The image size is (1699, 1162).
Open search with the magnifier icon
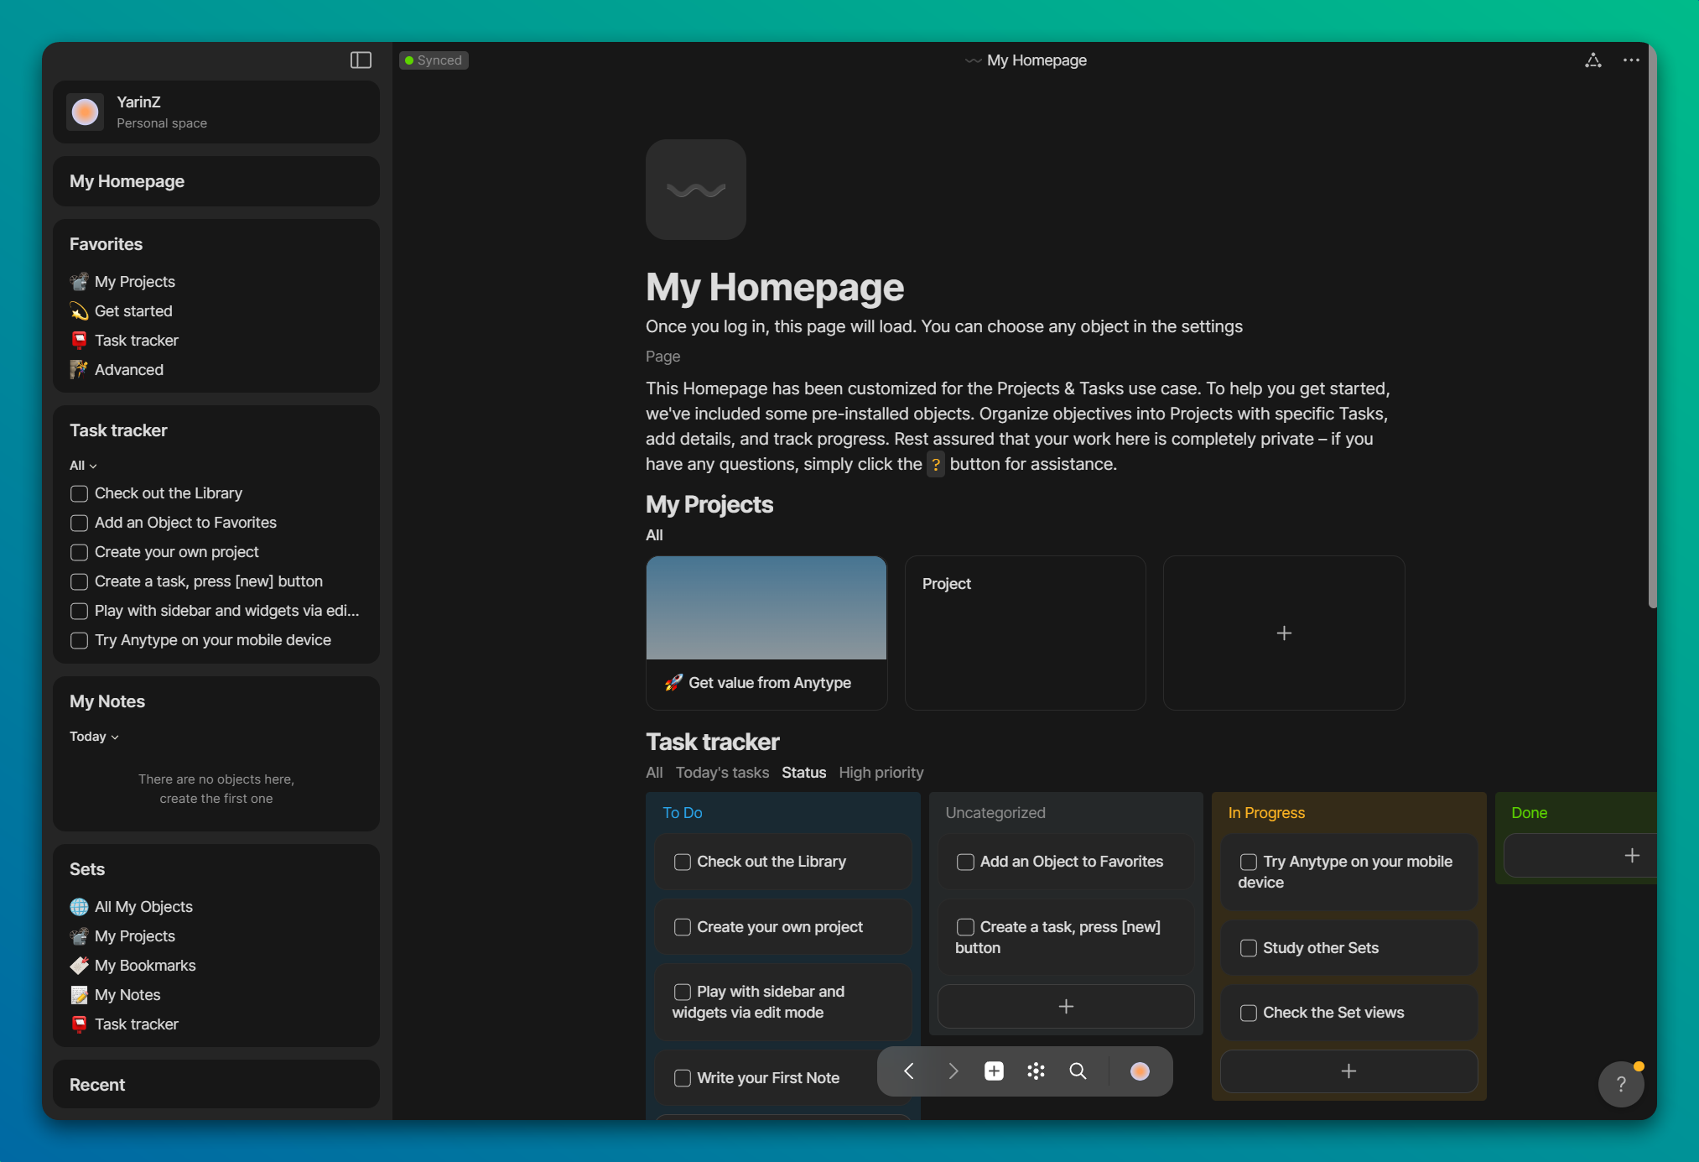1078,1071
